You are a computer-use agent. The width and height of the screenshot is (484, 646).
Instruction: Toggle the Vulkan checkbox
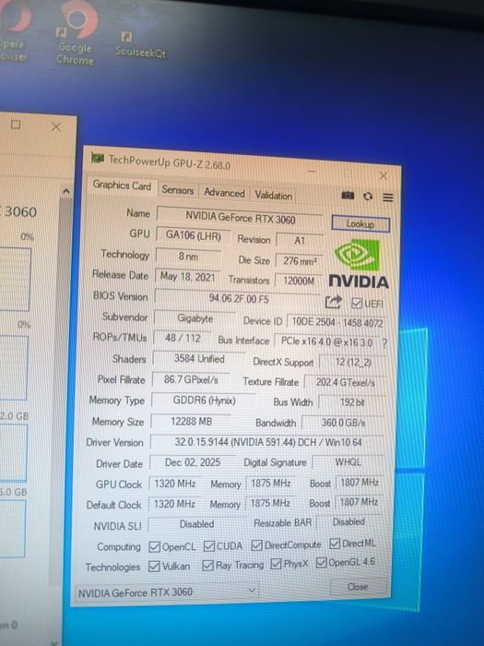tap(154, 566)
